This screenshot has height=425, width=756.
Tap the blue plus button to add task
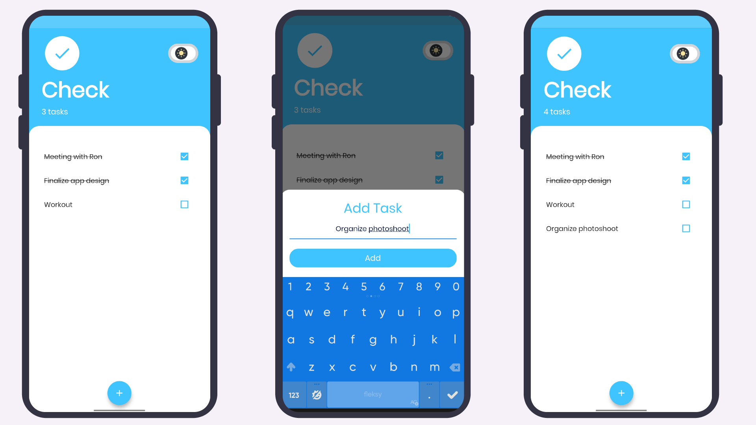point(119,393)
